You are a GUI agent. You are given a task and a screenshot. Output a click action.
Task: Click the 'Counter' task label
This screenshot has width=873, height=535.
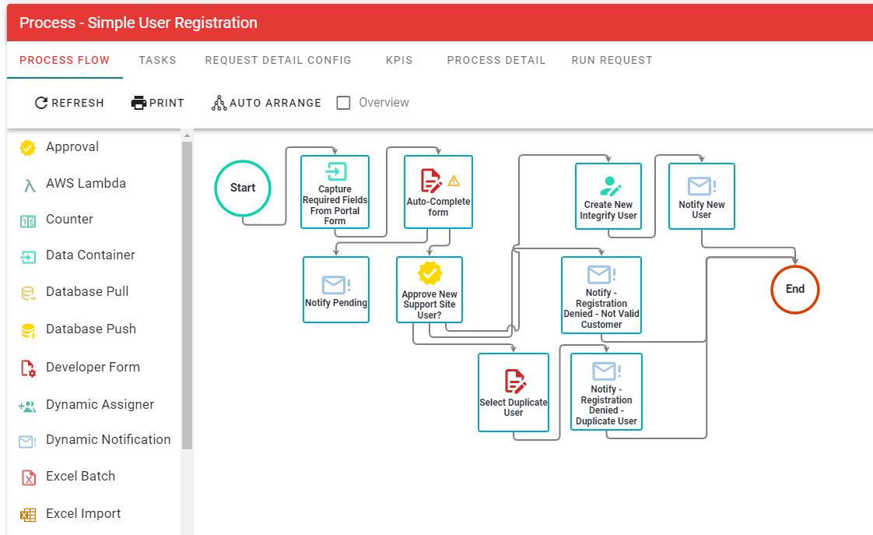pyautogui.click(x=69, y=219)
